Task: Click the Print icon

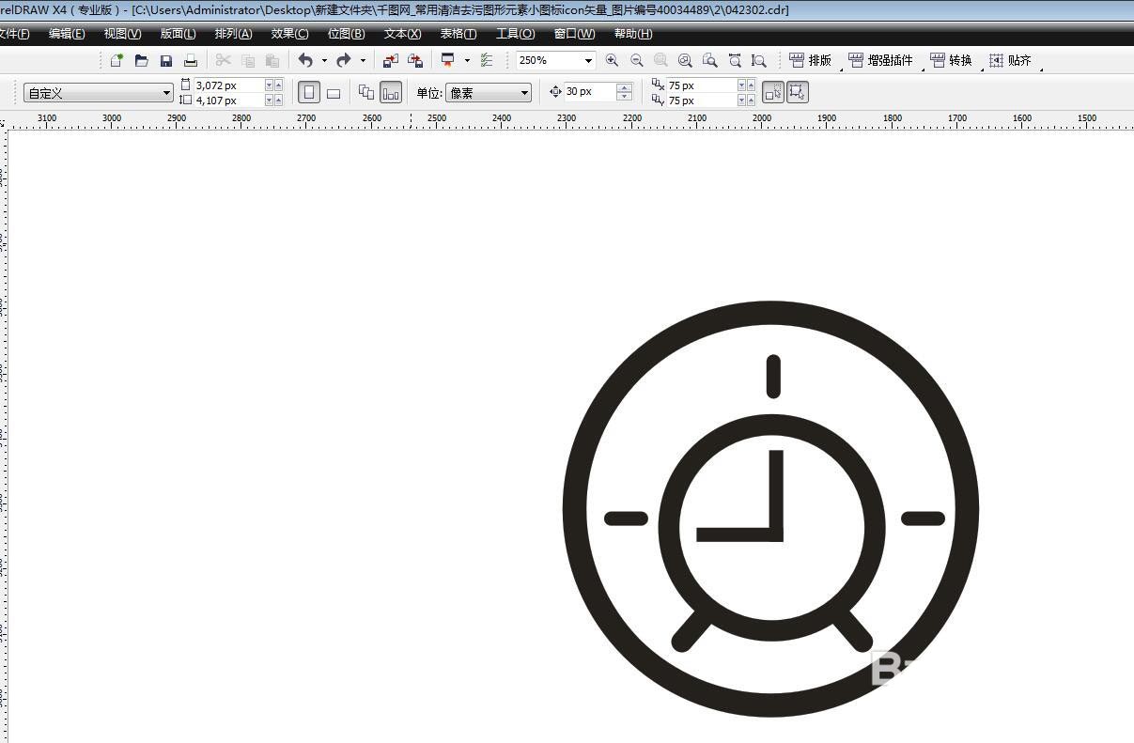Action: pos(191,60)
